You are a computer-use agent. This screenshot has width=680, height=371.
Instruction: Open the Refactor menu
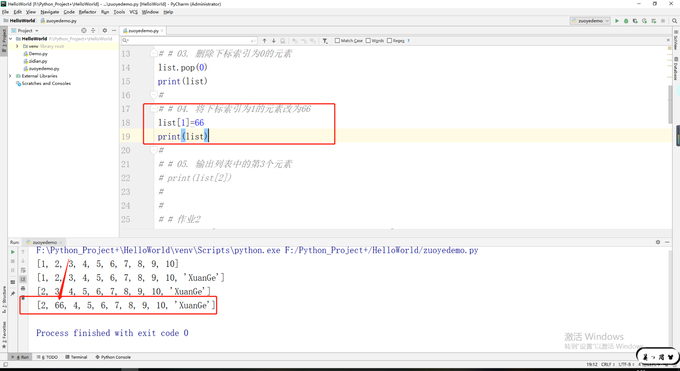(x=87, y=12)
